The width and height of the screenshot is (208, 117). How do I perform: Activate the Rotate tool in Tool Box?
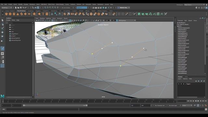[x=2, y=36]
